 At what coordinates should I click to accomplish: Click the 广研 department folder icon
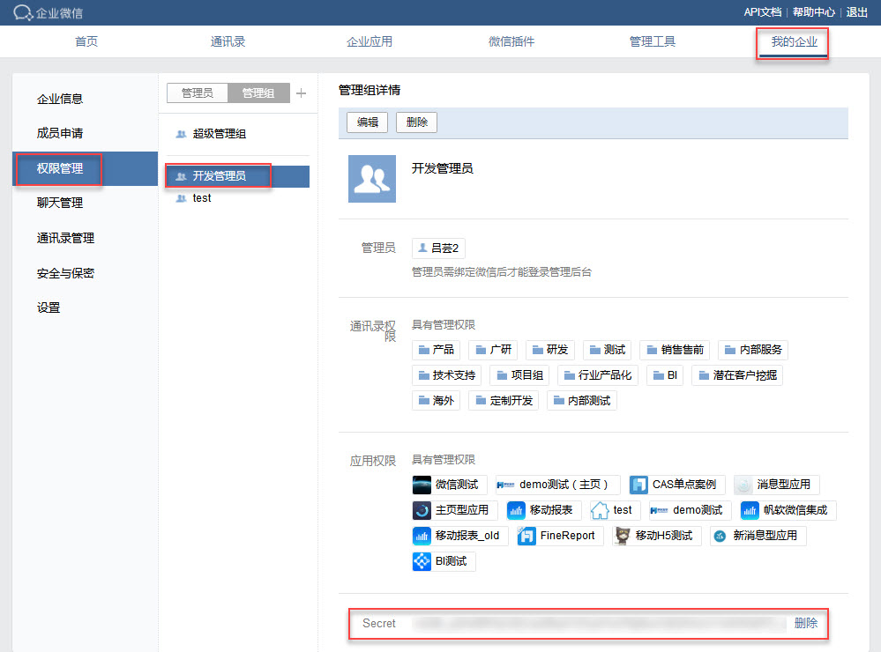[481, 350]
